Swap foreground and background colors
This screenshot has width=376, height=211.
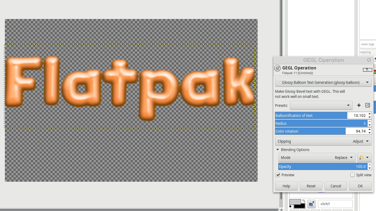click(304, 201)
